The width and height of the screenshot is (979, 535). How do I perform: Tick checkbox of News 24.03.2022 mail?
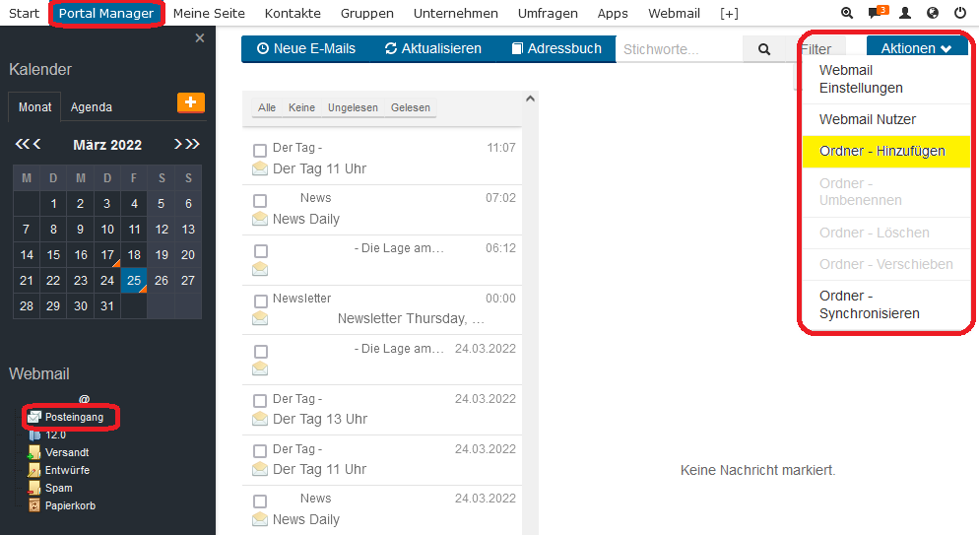click(x=260, y=502)
